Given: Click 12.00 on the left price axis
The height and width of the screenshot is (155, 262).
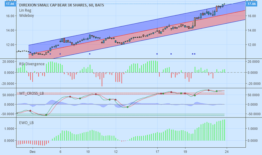Looking at the screenshot, I should (x=10, y=45).
